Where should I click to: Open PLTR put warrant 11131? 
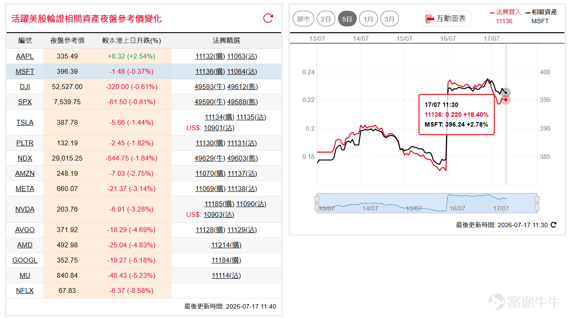[x=242, y=143]
